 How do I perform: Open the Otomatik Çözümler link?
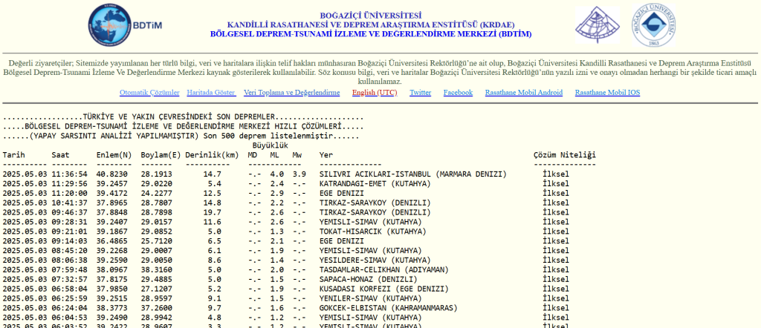tap(149, 93)
